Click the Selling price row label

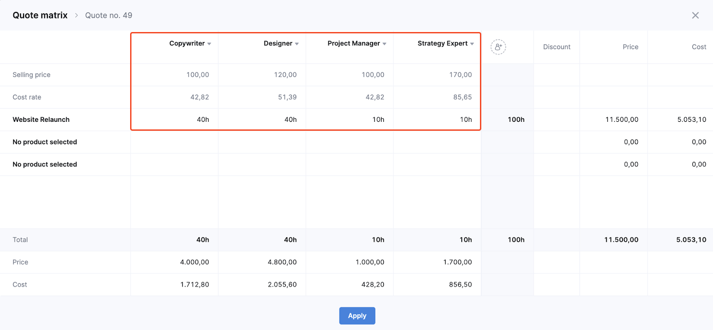[31, 75]
